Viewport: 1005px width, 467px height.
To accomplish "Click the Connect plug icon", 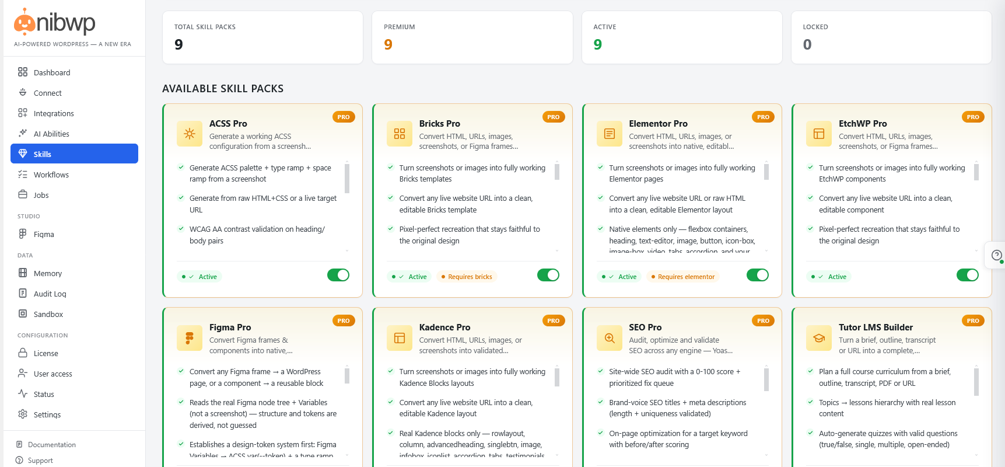I will pyautogui.click(x=23, y=92).
